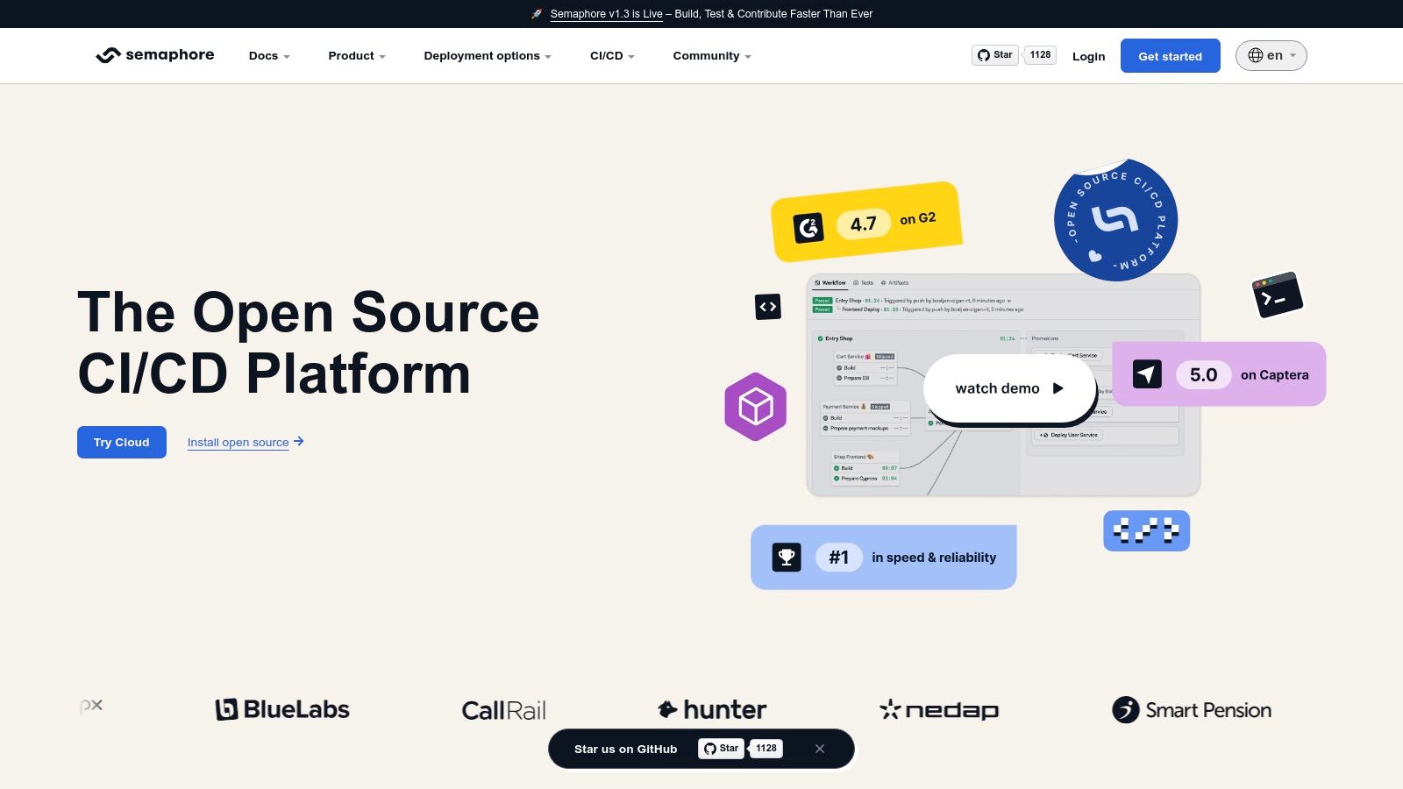Click the Get started button
This screenshot has height=789, width=1403.
(1170, 56)
